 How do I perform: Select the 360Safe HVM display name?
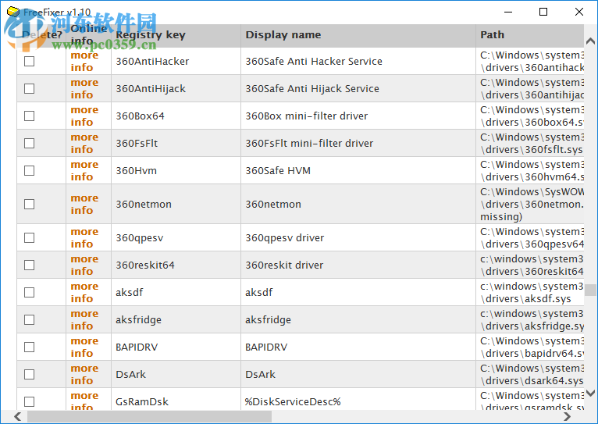click(278, 171)
